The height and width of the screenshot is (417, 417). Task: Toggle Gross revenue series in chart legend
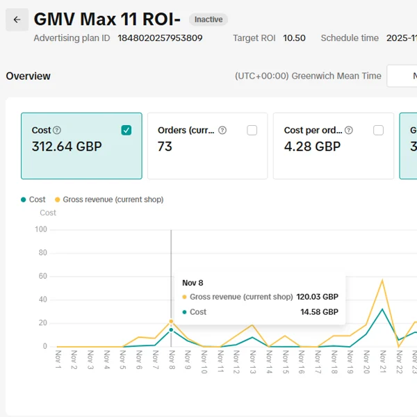[109, 199]
